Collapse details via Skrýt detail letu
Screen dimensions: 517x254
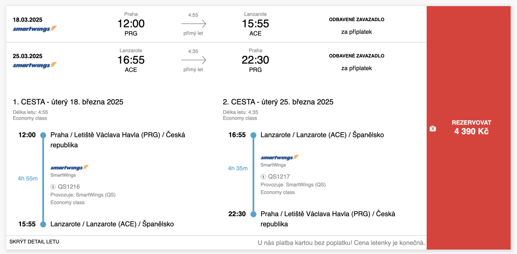click(x=34, y=242)
